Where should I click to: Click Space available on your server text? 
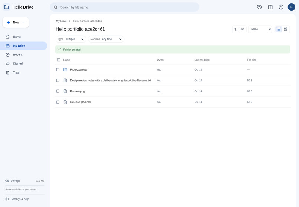(x=21, y=189)
